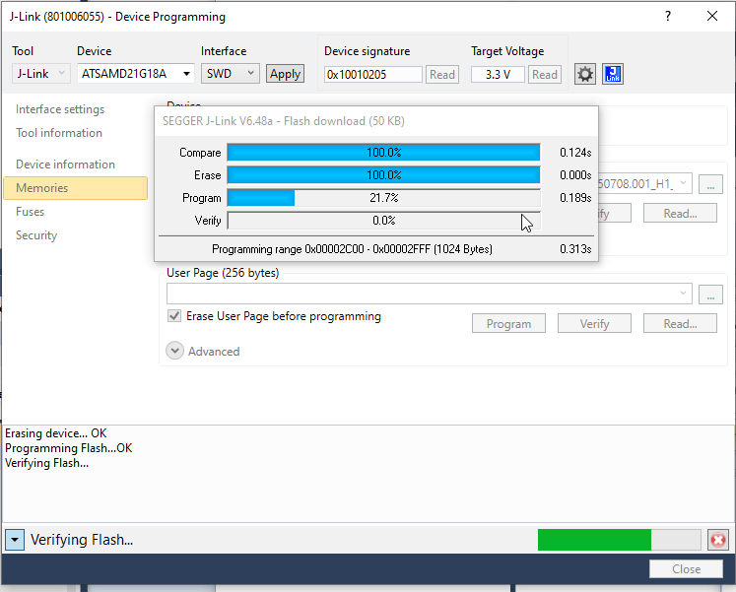Select the Memories tab
The image size is (736, 592).
[75, 187]
